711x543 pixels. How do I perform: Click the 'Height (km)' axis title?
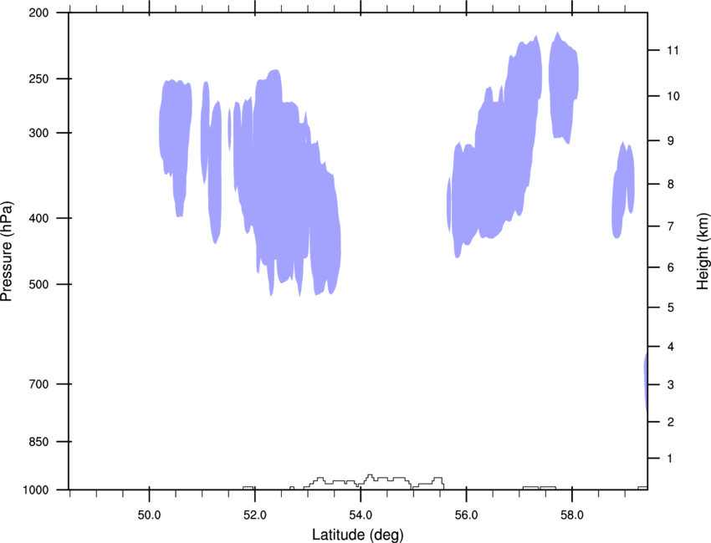click(703, 251)
